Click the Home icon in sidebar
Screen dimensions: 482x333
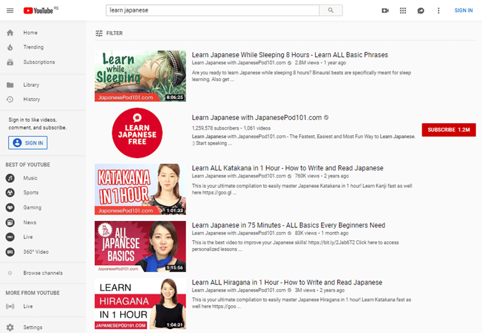pyautogui.click(x=10, y=32)
